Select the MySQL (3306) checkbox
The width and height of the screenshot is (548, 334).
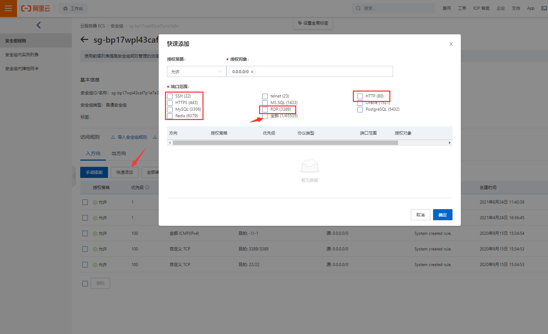click(170, 110)
